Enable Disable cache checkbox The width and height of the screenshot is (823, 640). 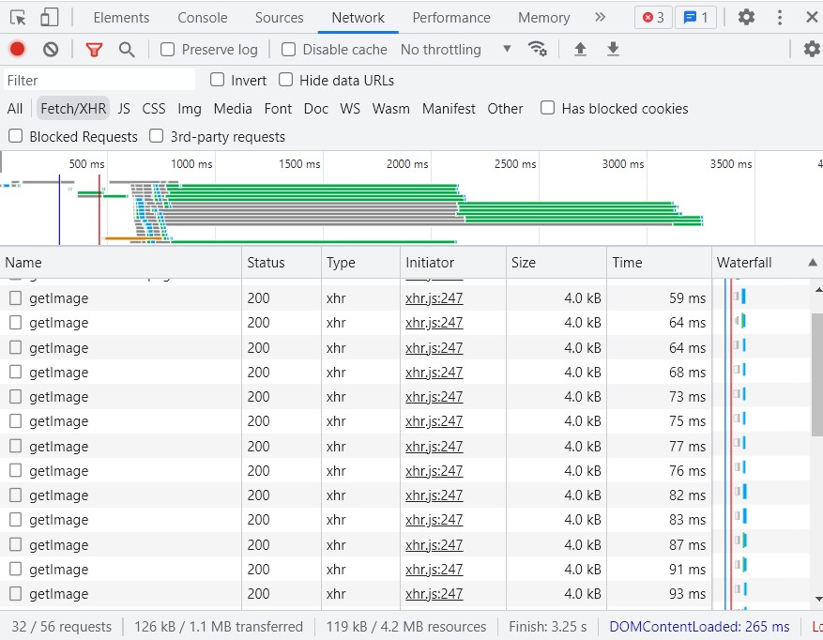click(288, 50)
